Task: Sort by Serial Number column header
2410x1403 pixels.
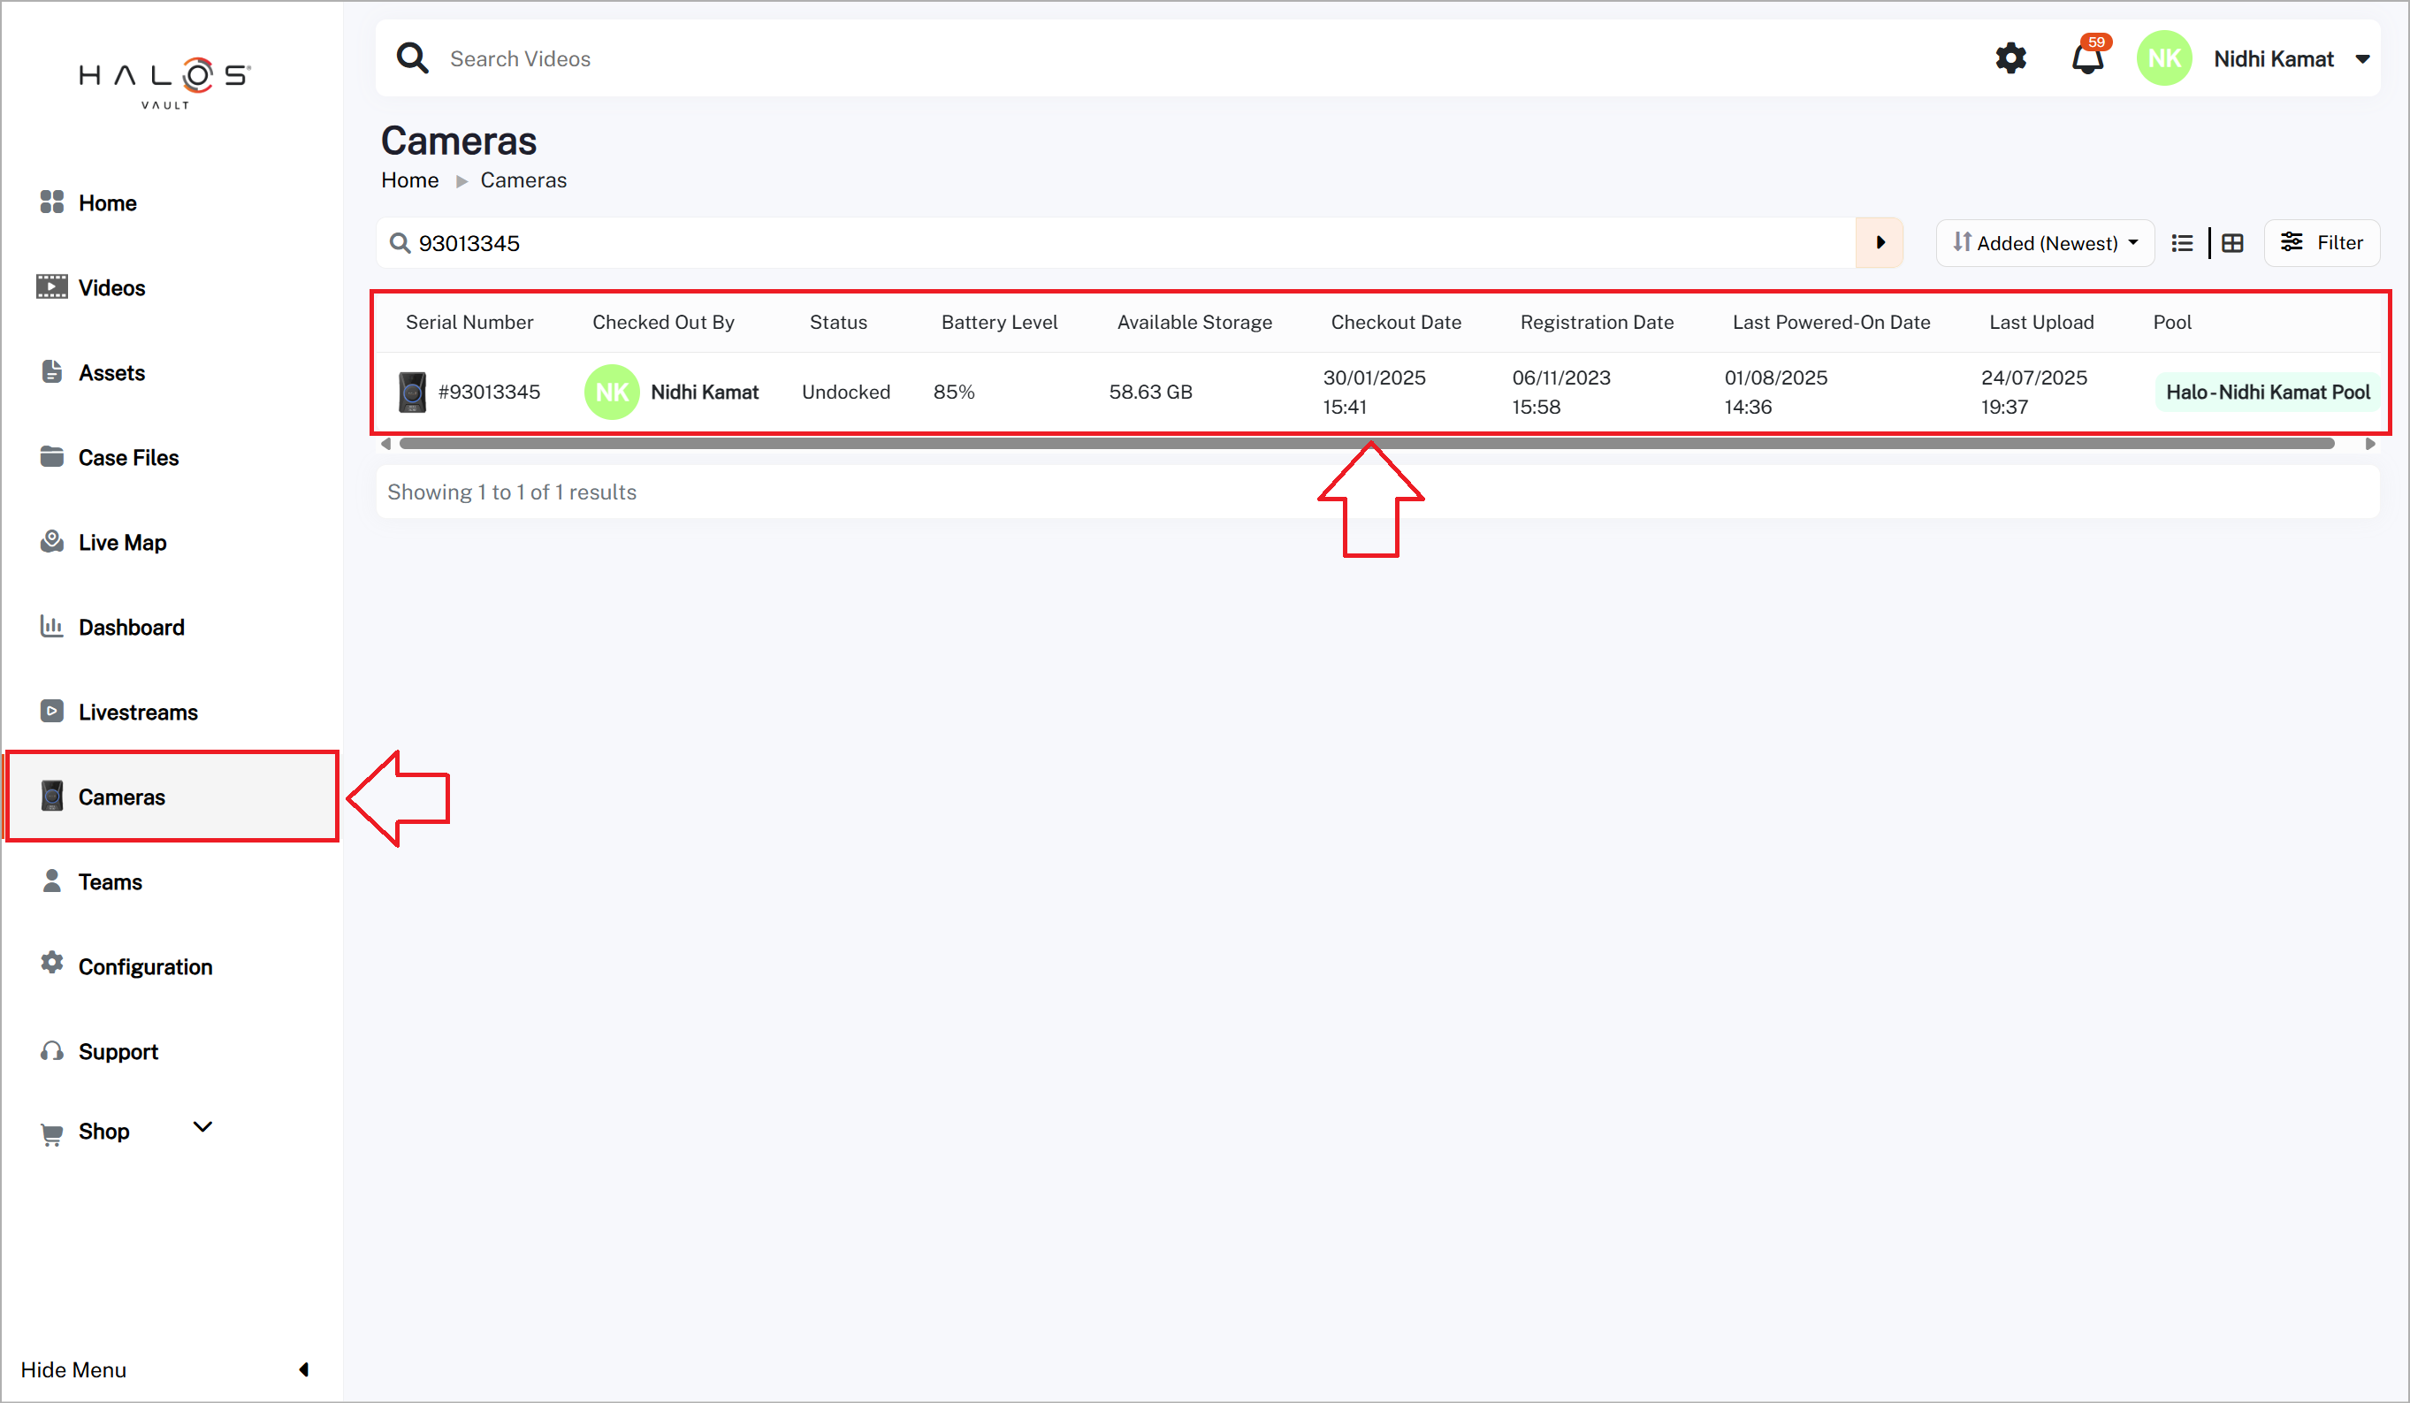Action: [469, 323]
